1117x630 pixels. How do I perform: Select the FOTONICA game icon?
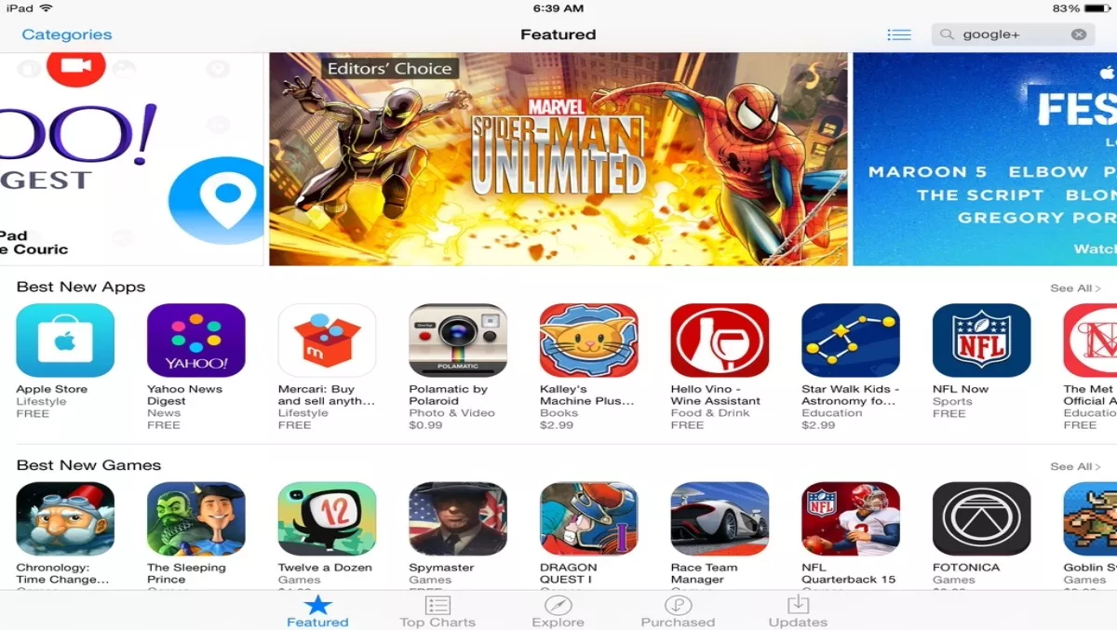coord(982,518)
